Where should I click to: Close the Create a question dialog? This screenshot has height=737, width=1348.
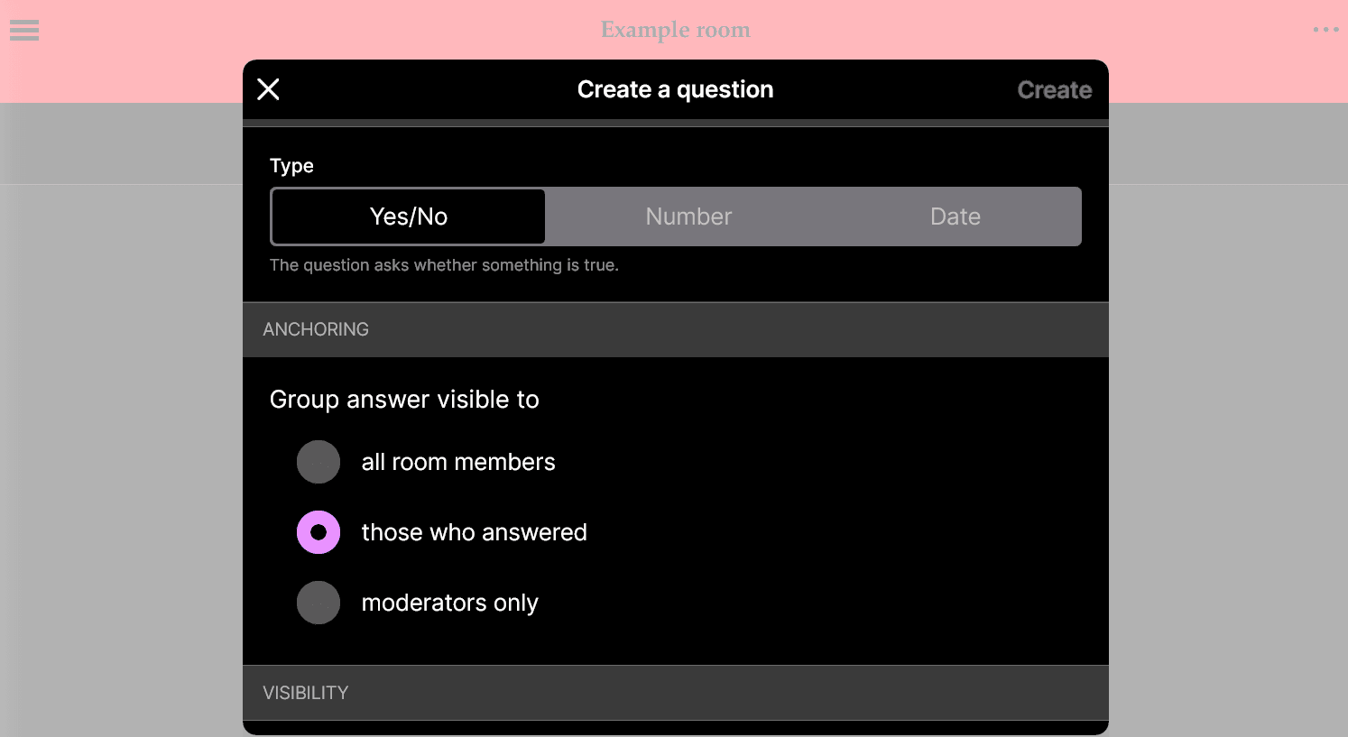tap(268, 89)
